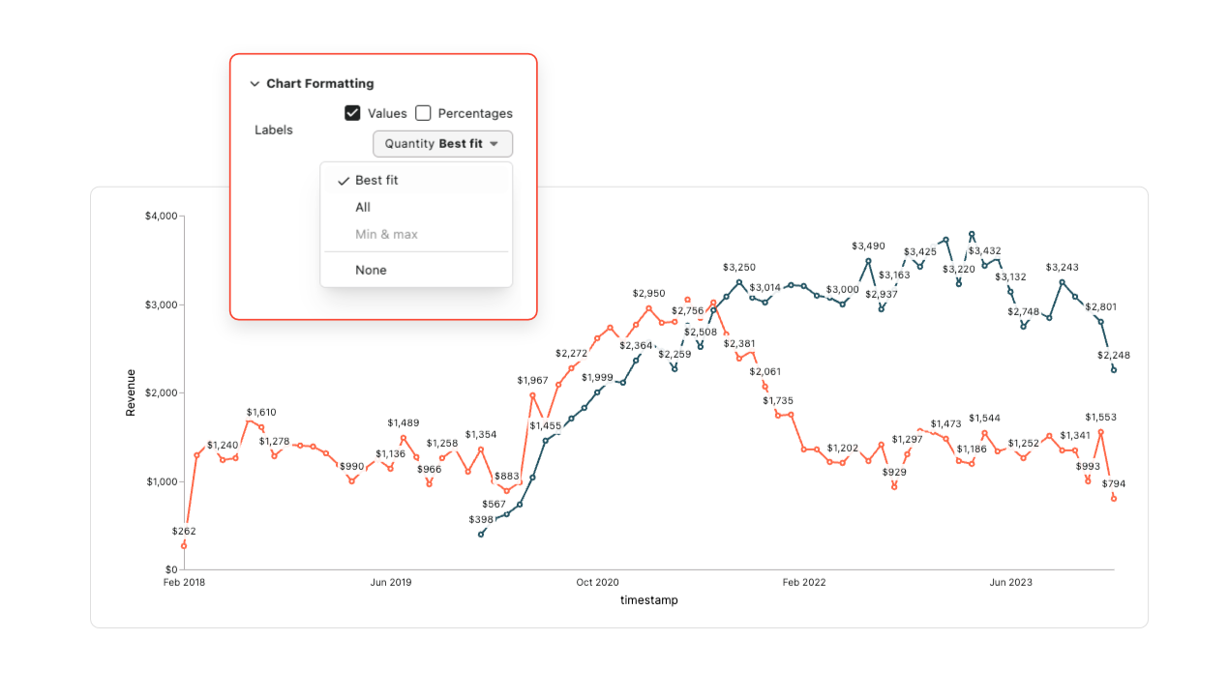Click the Chart Formatting heading text
The image size is (1229, 698).
tap(320, 84)
